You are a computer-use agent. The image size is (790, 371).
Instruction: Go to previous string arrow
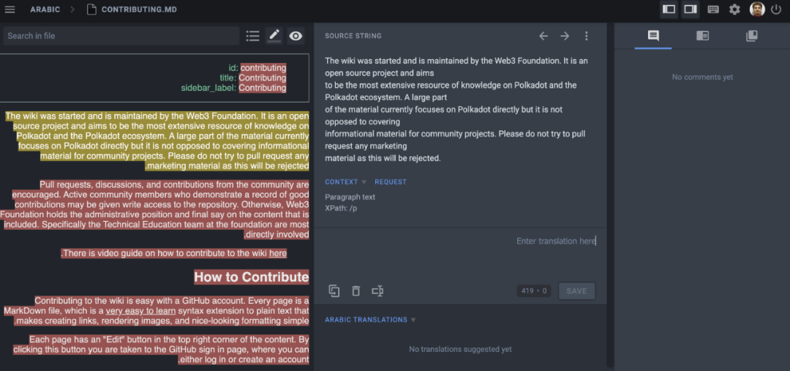(x=543, y=36)
